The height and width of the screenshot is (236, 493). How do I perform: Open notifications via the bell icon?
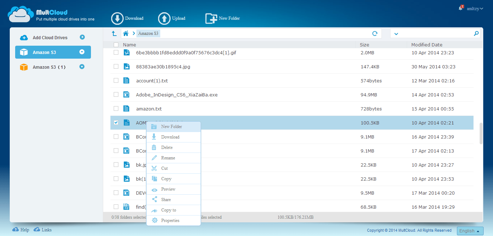tap(460, 8)
